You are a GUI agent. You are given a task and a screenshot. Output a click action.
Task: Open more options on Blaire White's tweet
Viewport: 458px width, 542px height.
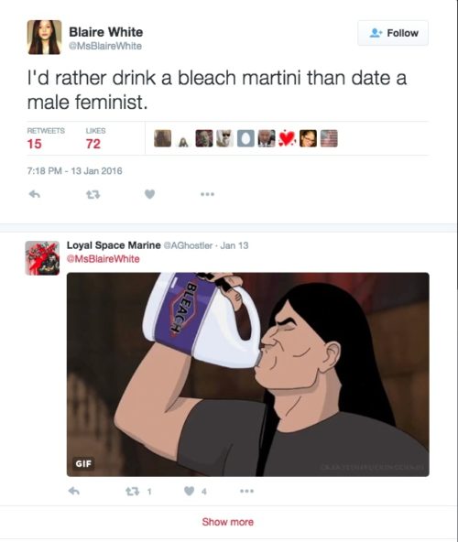[208, 194]
